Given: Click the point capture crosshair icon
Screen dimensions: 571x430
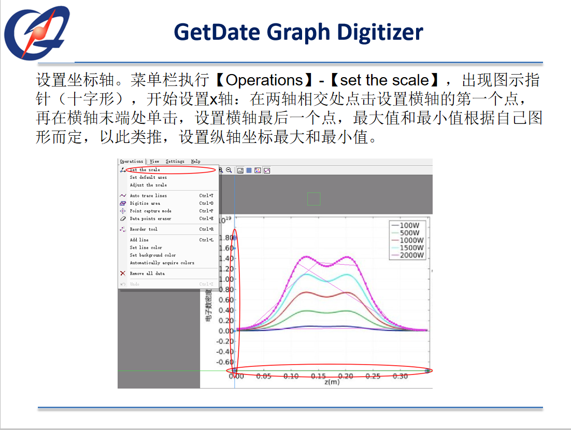Looking at the screenshot, I should [x=123, y=211].
